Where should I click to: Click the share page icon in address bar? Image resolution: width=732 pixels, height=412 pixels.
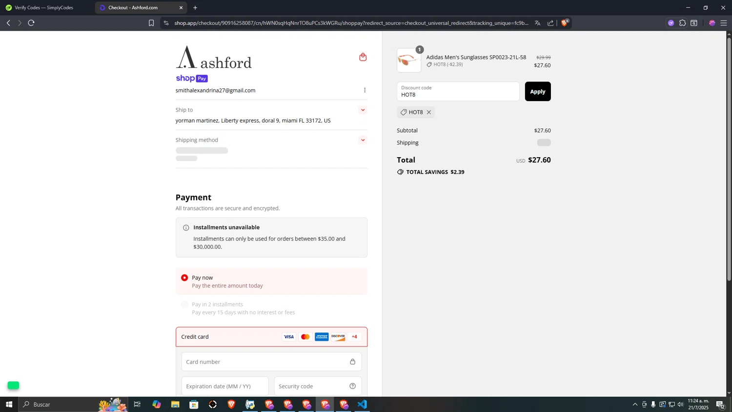(x=550, y=23)
